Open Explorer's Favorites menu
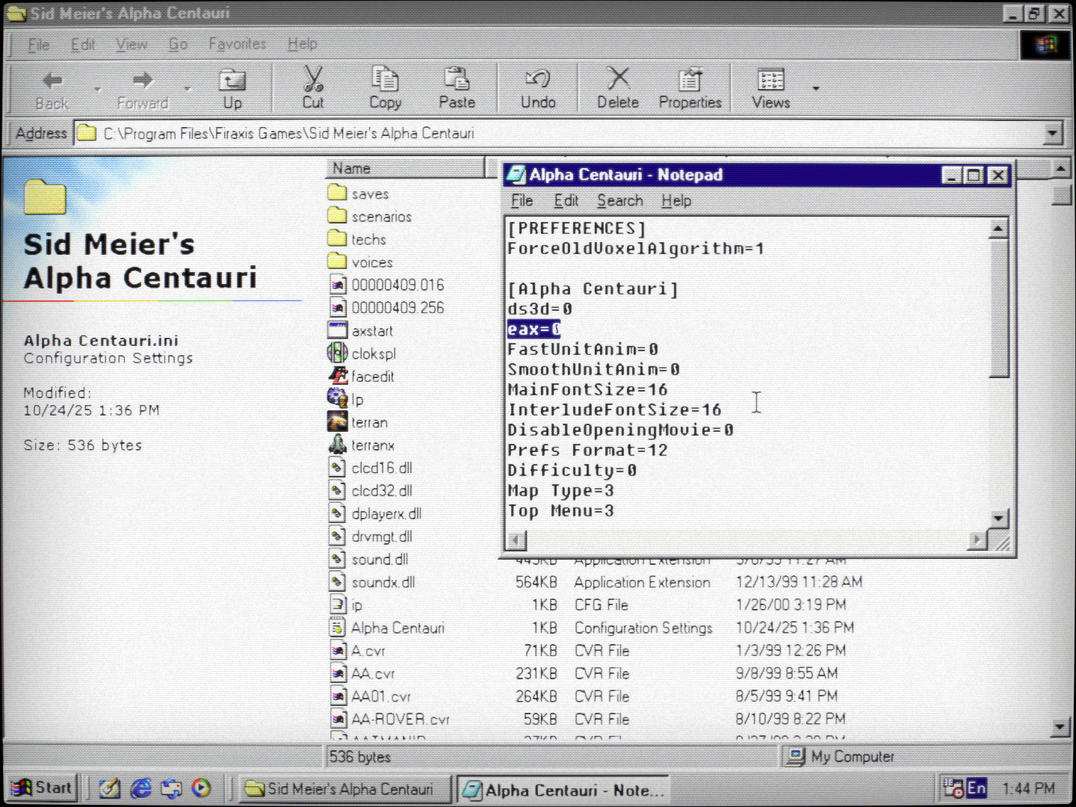The height and width of the screenshot is (807, 1076). (237, 45)
